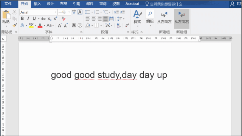Click the Sort A-Z icon
This screenshot has width=242, height=136.
point(119,25)
